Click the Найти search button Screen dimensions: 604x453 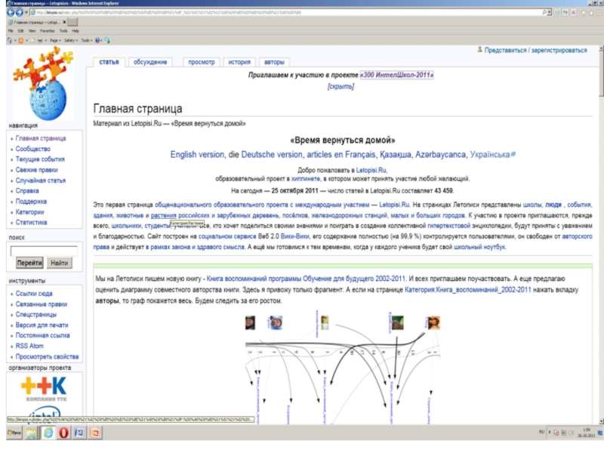[x=60, y=263]
